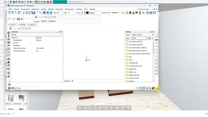Click the cutting scissors icon
Screen dimensions: 208x117
click(x=127, y=13)
